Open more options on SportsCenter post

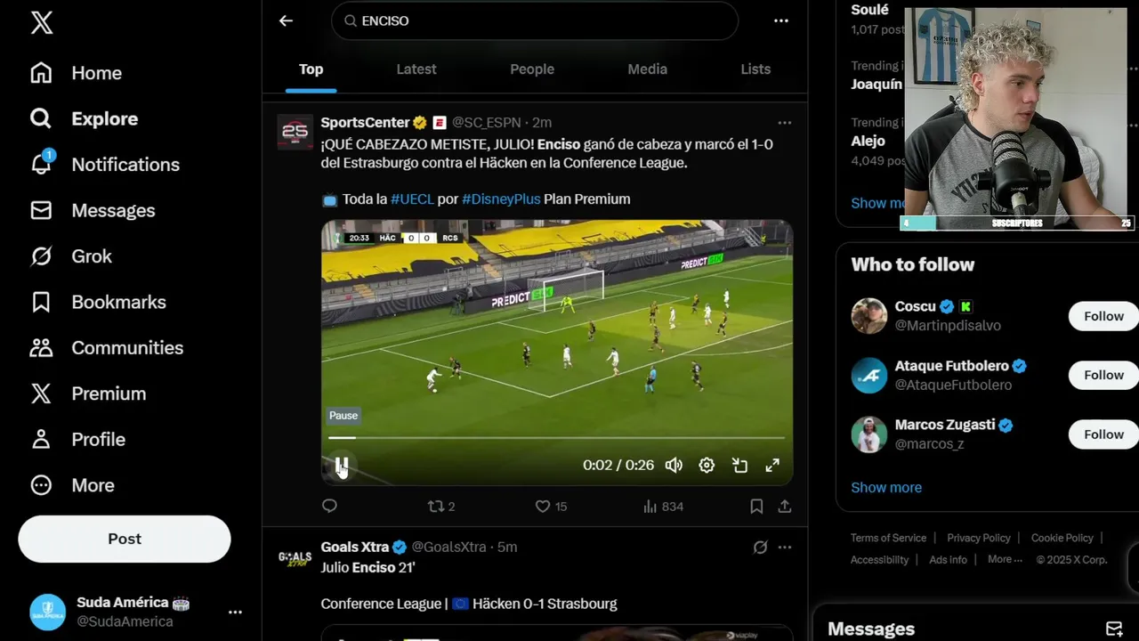(784, 123)
